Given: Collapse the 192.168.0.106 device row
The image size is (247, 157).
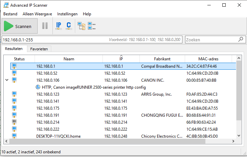Looking at the screenshot, I should pyautogui.click(x=7, y=80).
